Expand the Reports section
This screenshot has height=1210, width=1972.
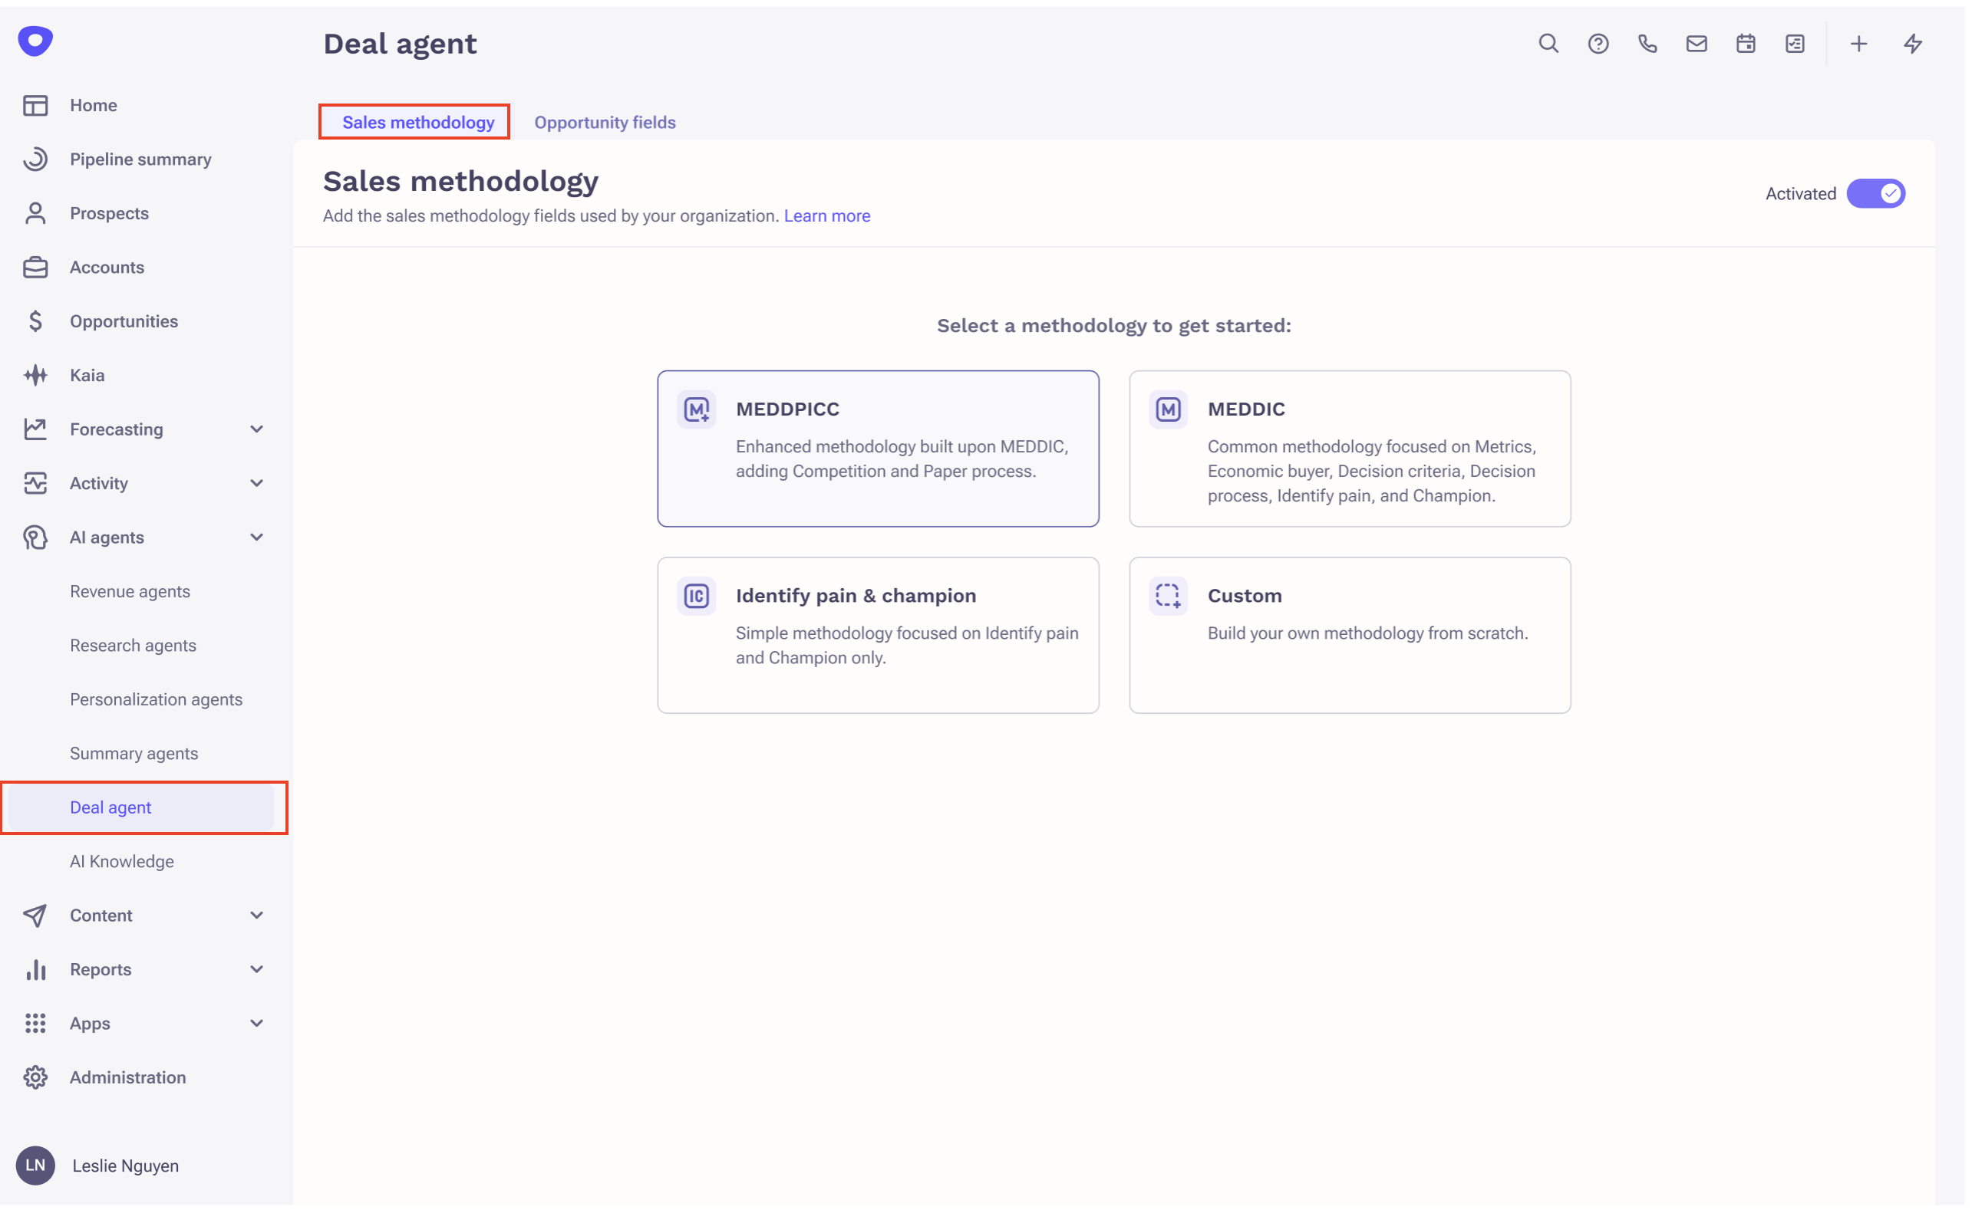256,969
